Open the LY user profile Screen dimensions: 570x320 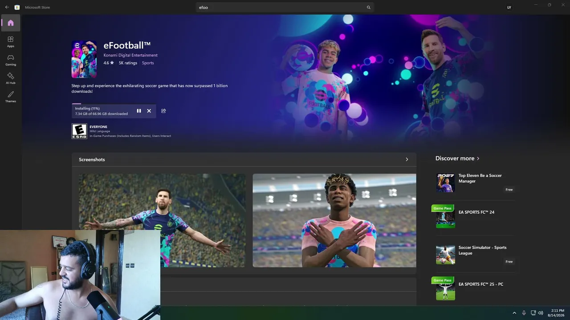pos(509,8)
